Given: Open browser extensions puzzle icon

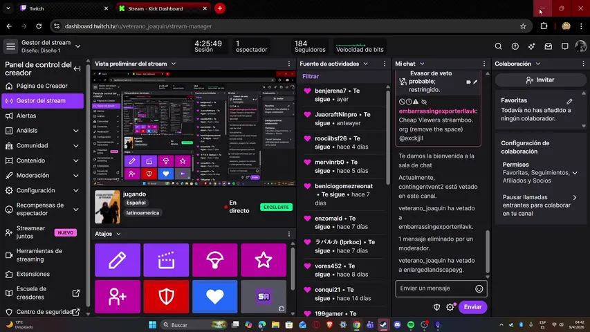Looking at the screenshot, I should [544, 26].
